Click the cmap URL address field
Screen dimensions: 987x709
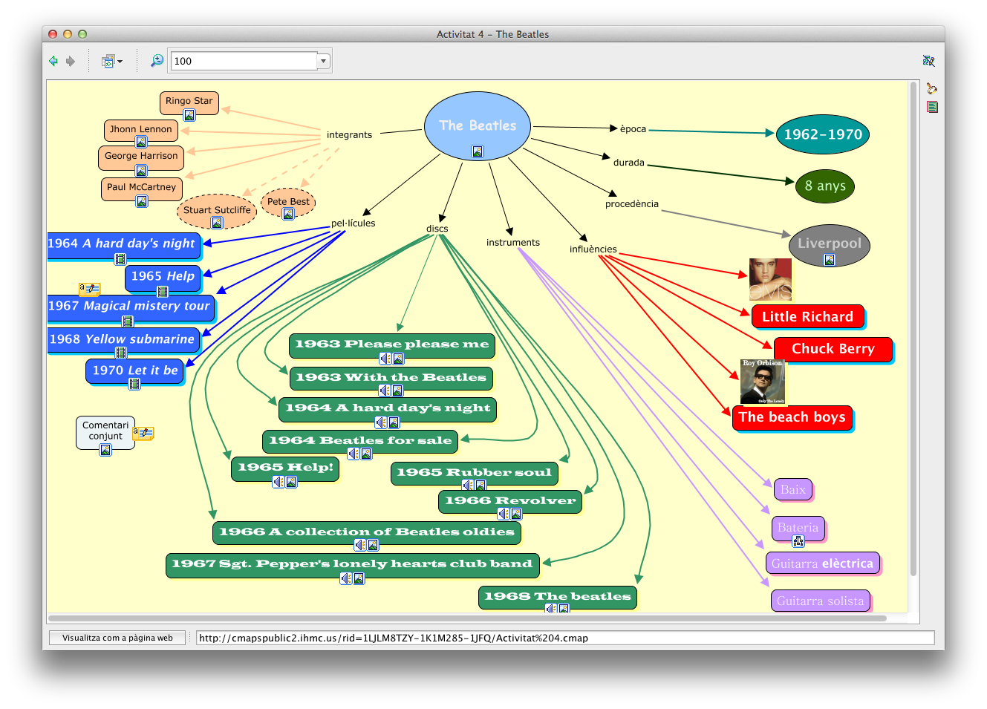(x=564, y=638)
